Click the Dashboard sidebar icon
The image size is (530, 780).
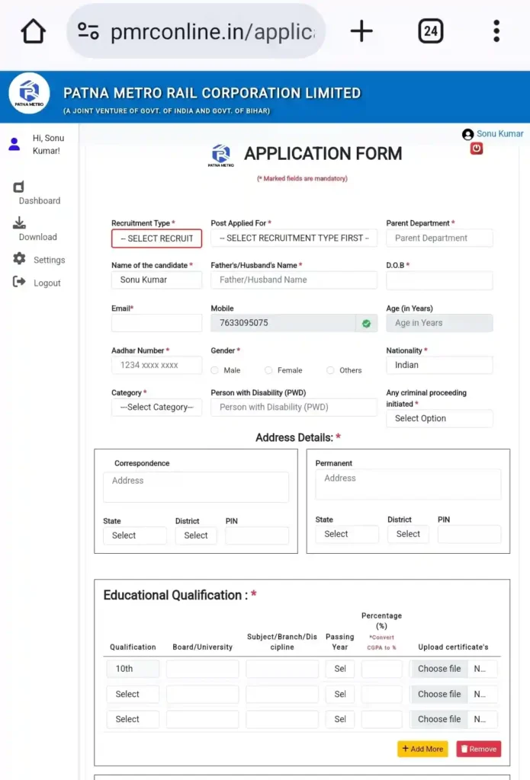(x=18, y=187)
